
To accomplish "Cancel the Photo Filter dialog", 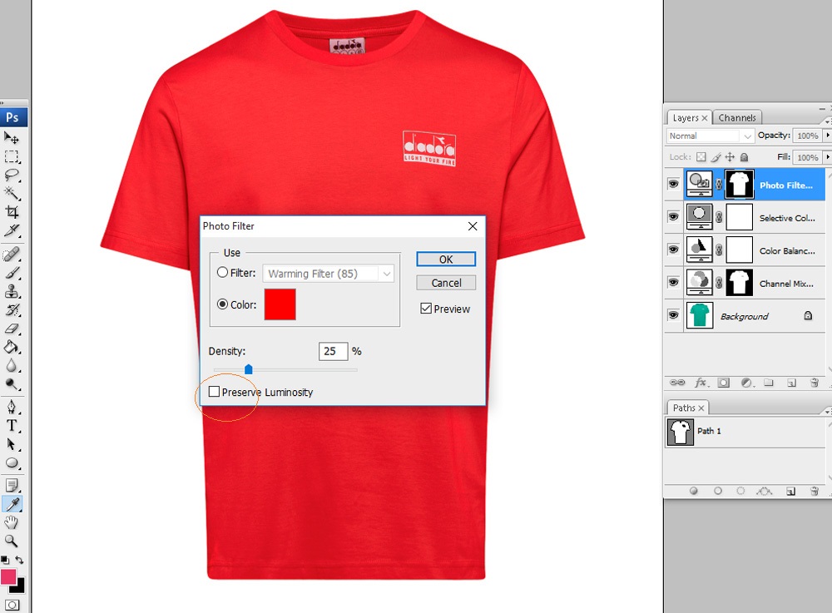I will (x=446, y=283).
